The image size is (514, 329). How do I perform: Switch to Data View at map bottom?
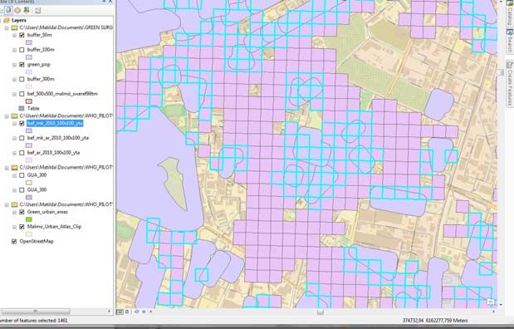pos(120,312)
